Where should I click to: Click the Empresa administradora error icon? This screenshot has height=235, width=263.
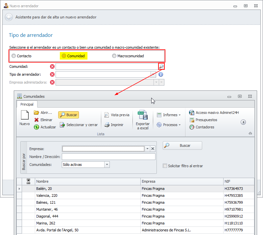(x=52, y=82)
